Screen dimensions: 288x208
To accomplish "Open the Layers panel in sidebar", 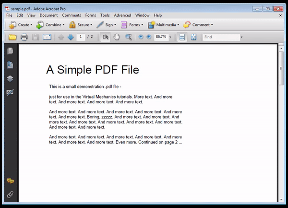I will 10,79.
